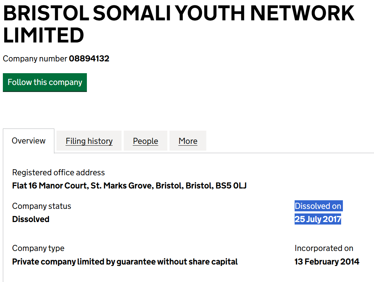Click the Follow this company button
Image resolution: width=374 pixels, height=282 pixels.
[45, 82]
